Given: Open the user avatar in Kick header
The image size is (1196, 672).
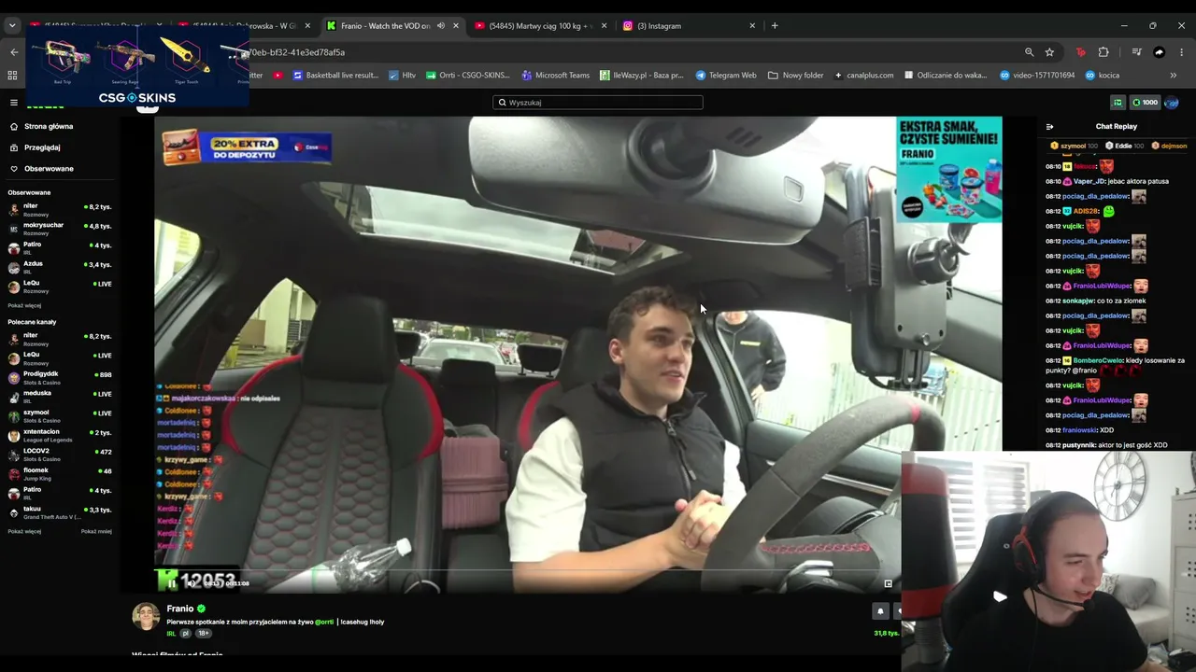Looking at the screenshot, I should pos(1172,103).
